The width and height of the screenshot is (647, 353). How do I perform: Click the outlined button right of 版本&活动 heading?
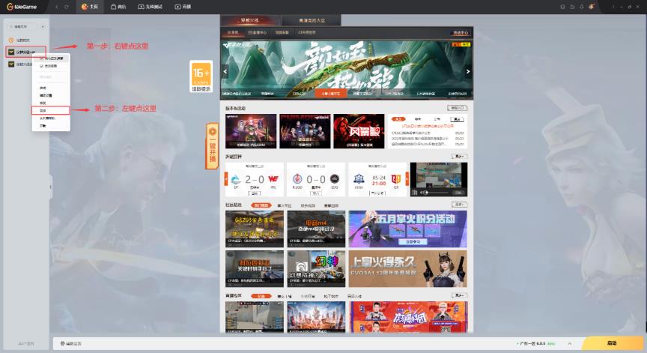coord(458,108)
